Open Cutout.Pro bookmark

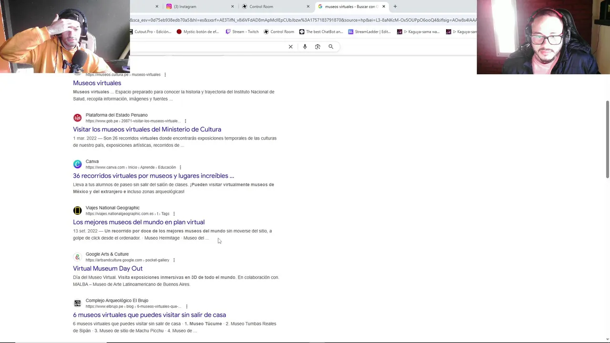(x=150, y=32)
